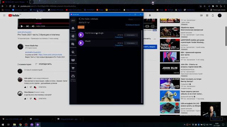Open Chrome from the taskbar
The width and height of the screenshot is (227, 127).
[20, 125]
